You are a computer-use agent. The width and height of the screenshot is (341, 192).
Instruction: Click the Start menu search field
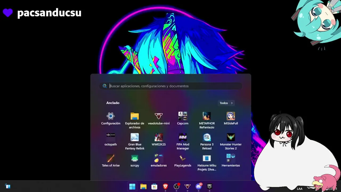171,86
